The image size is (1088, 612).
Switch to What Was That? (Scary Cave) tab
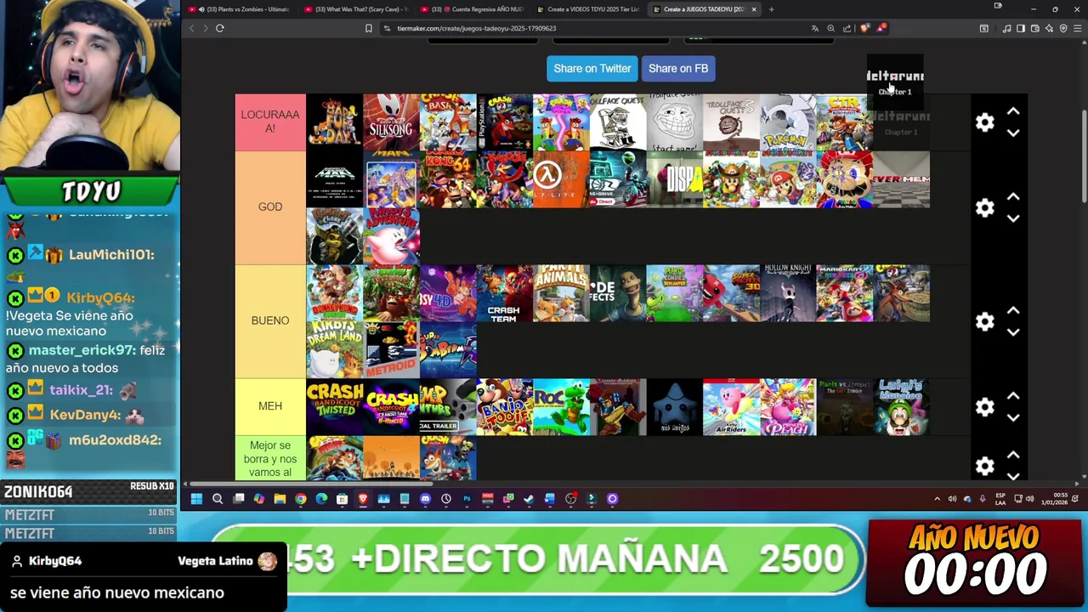(x=355, y=9)
